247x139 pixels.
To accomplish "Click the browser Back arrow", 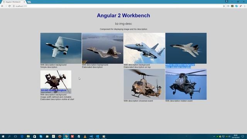I will click(x=2, y=6).
